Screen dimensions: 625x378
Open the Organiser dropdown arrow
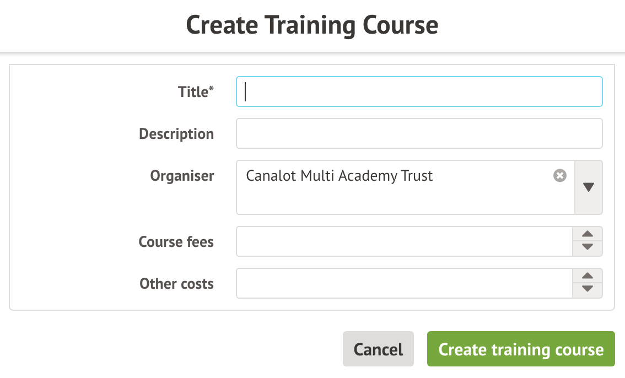pyautogui.click(x=588, y=187)
